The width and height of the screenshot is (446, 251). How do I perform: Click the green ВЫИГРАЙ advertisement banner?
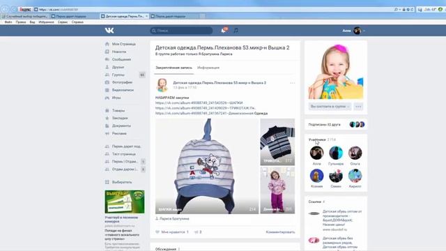tap(125, 201)
